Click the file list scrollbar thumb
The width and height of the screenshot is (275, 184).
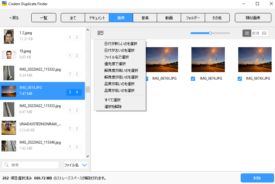point(88,89)
